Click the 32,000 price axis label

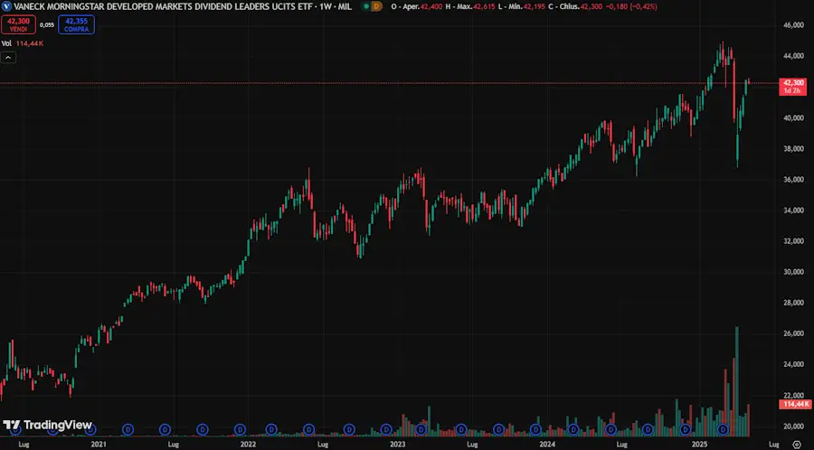click(x=793, y=241)
